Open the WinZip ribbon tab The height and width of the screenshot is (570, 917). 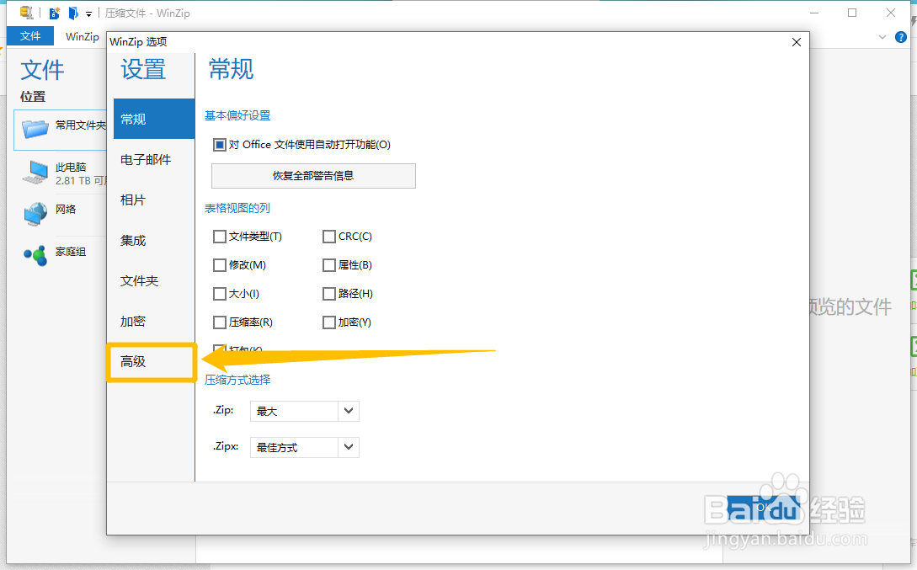[x=82, y=36]
